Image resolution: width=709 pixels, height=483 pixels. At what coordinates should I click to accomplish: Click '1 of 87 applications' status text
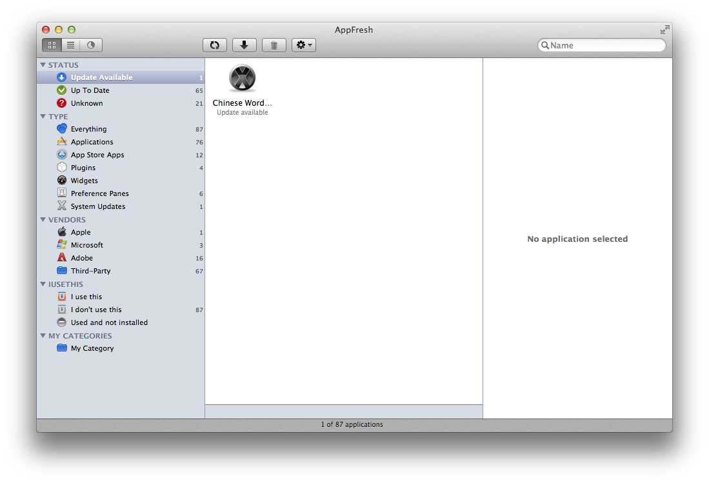tap(352, 424)
